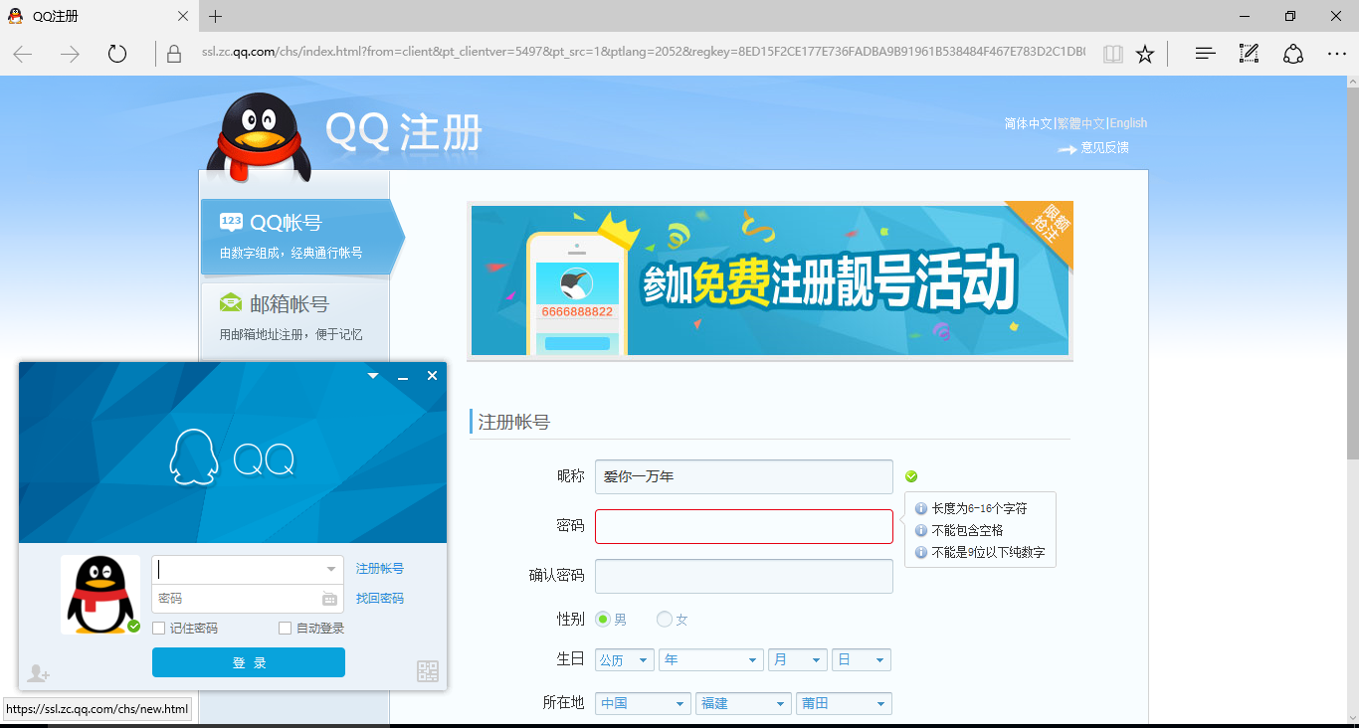The height and width of the screenshot is (728, 1359).
Task: Click the browser address bar URL
Action: 643,53
